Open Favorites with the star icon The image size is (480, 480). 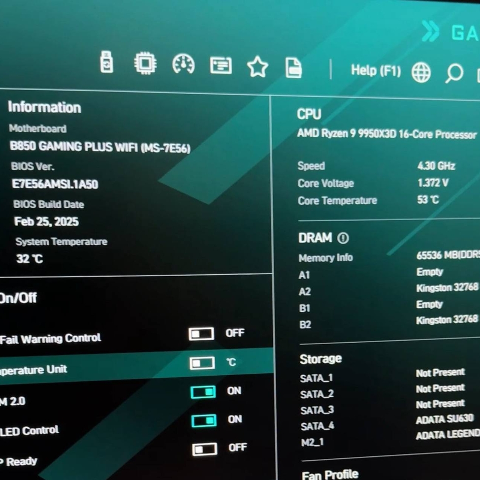pyautogui.click(x=257, y=66)
